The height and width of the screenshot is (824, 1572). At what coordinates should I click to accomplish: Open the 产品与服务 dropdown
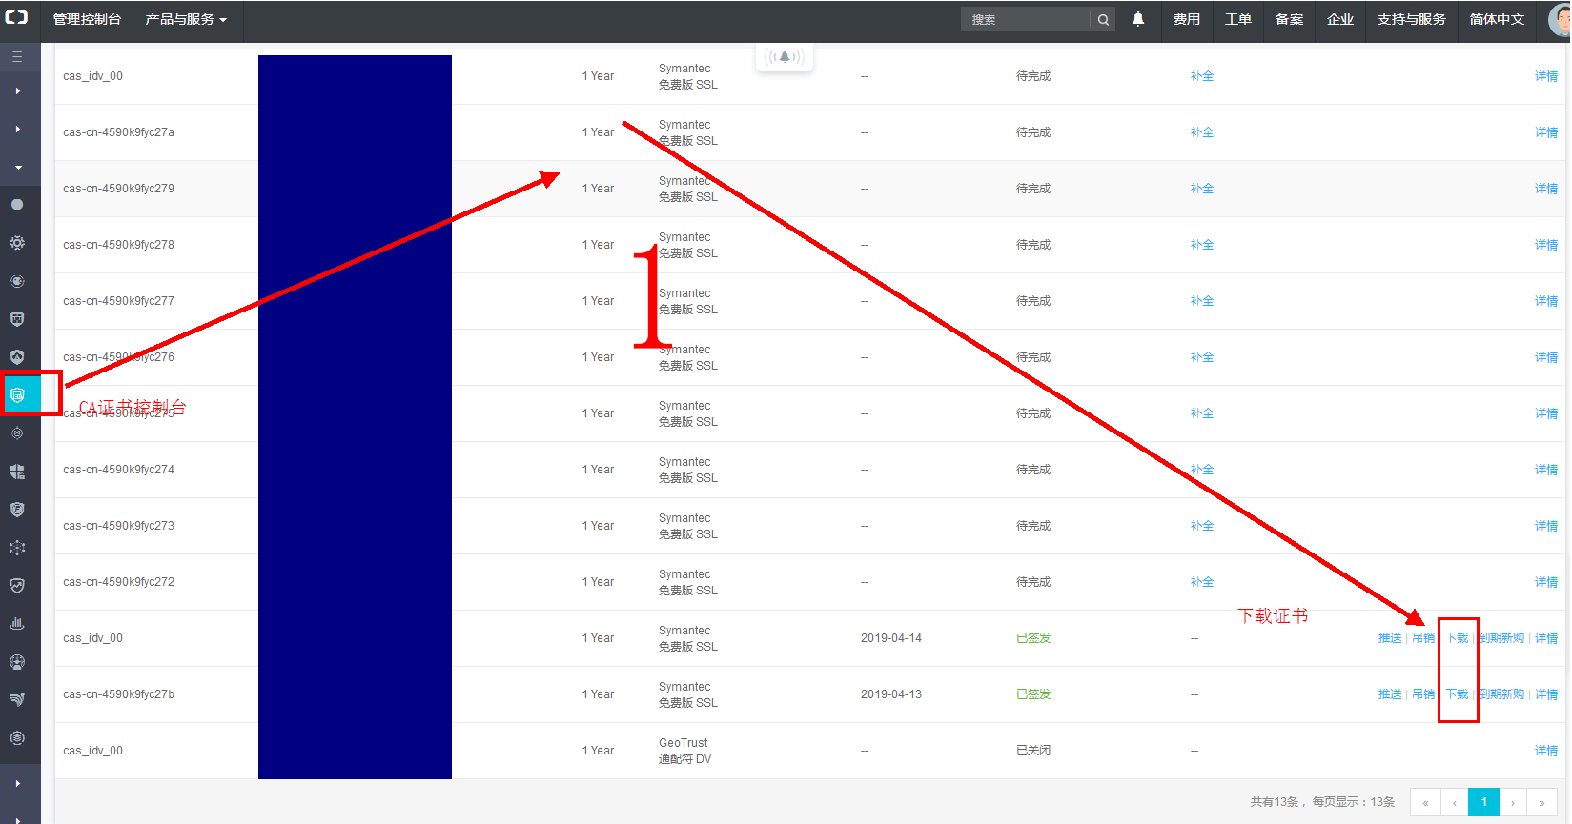click(x=186, y=20)
